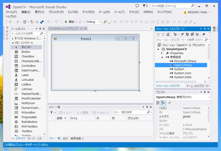The width and height of the screenshot is (221, 151).
Task: Click Solution Explorer Refresh icon
Action: (187, 34)
